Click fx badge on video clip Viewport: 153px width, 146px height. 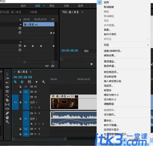click(x=53, y=96)
